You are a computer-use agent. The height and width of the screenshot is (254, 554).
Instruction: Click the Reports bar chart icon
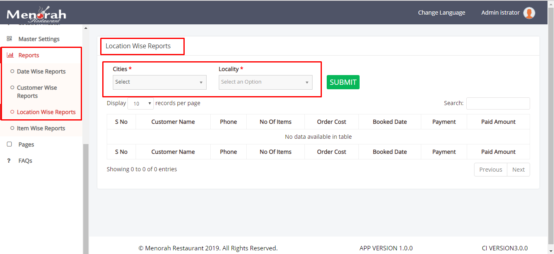[10, 55]
